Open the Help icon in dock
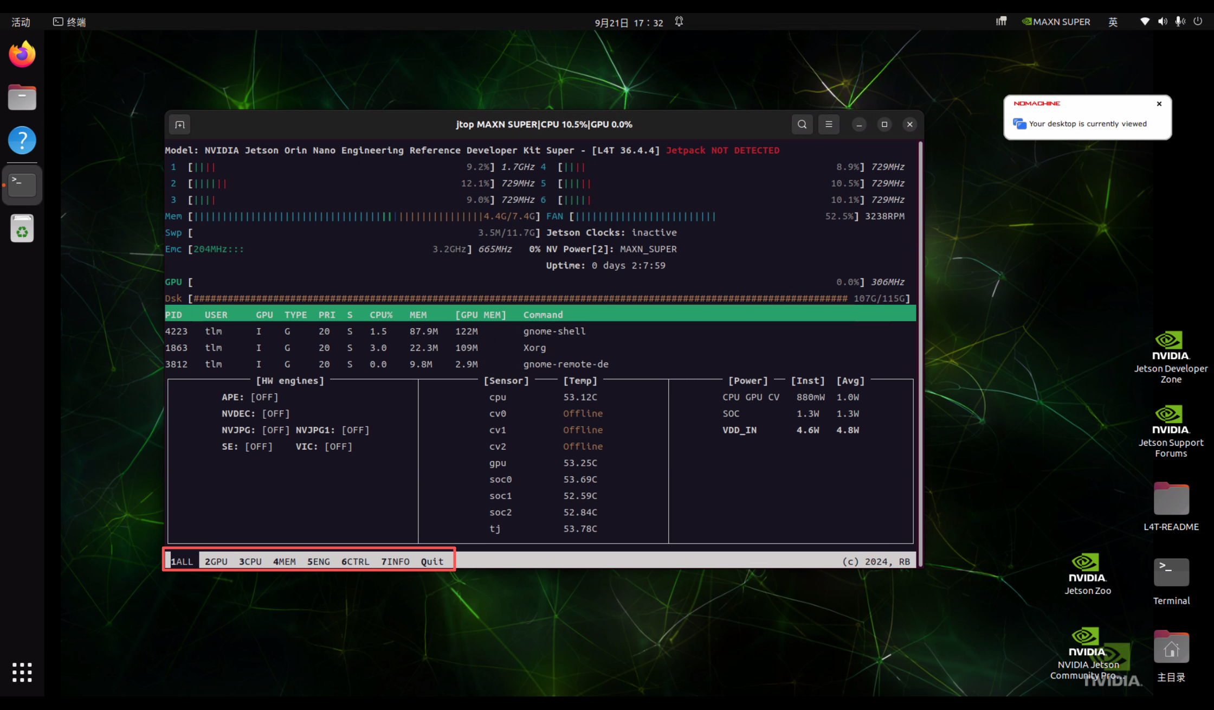 coord(22,140)
